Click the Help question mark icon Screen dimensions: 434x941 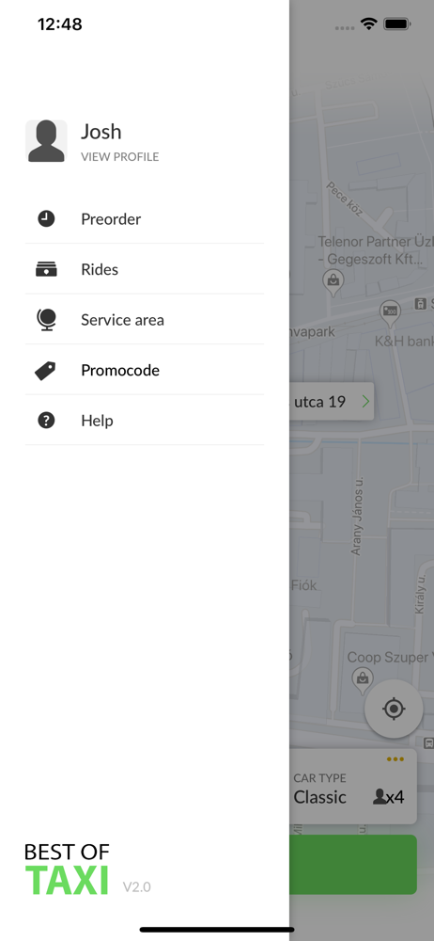click(46, 421)
